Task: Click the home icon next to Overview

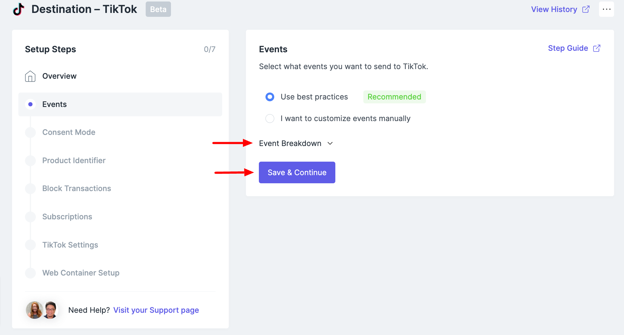Action: click(30, 76)
